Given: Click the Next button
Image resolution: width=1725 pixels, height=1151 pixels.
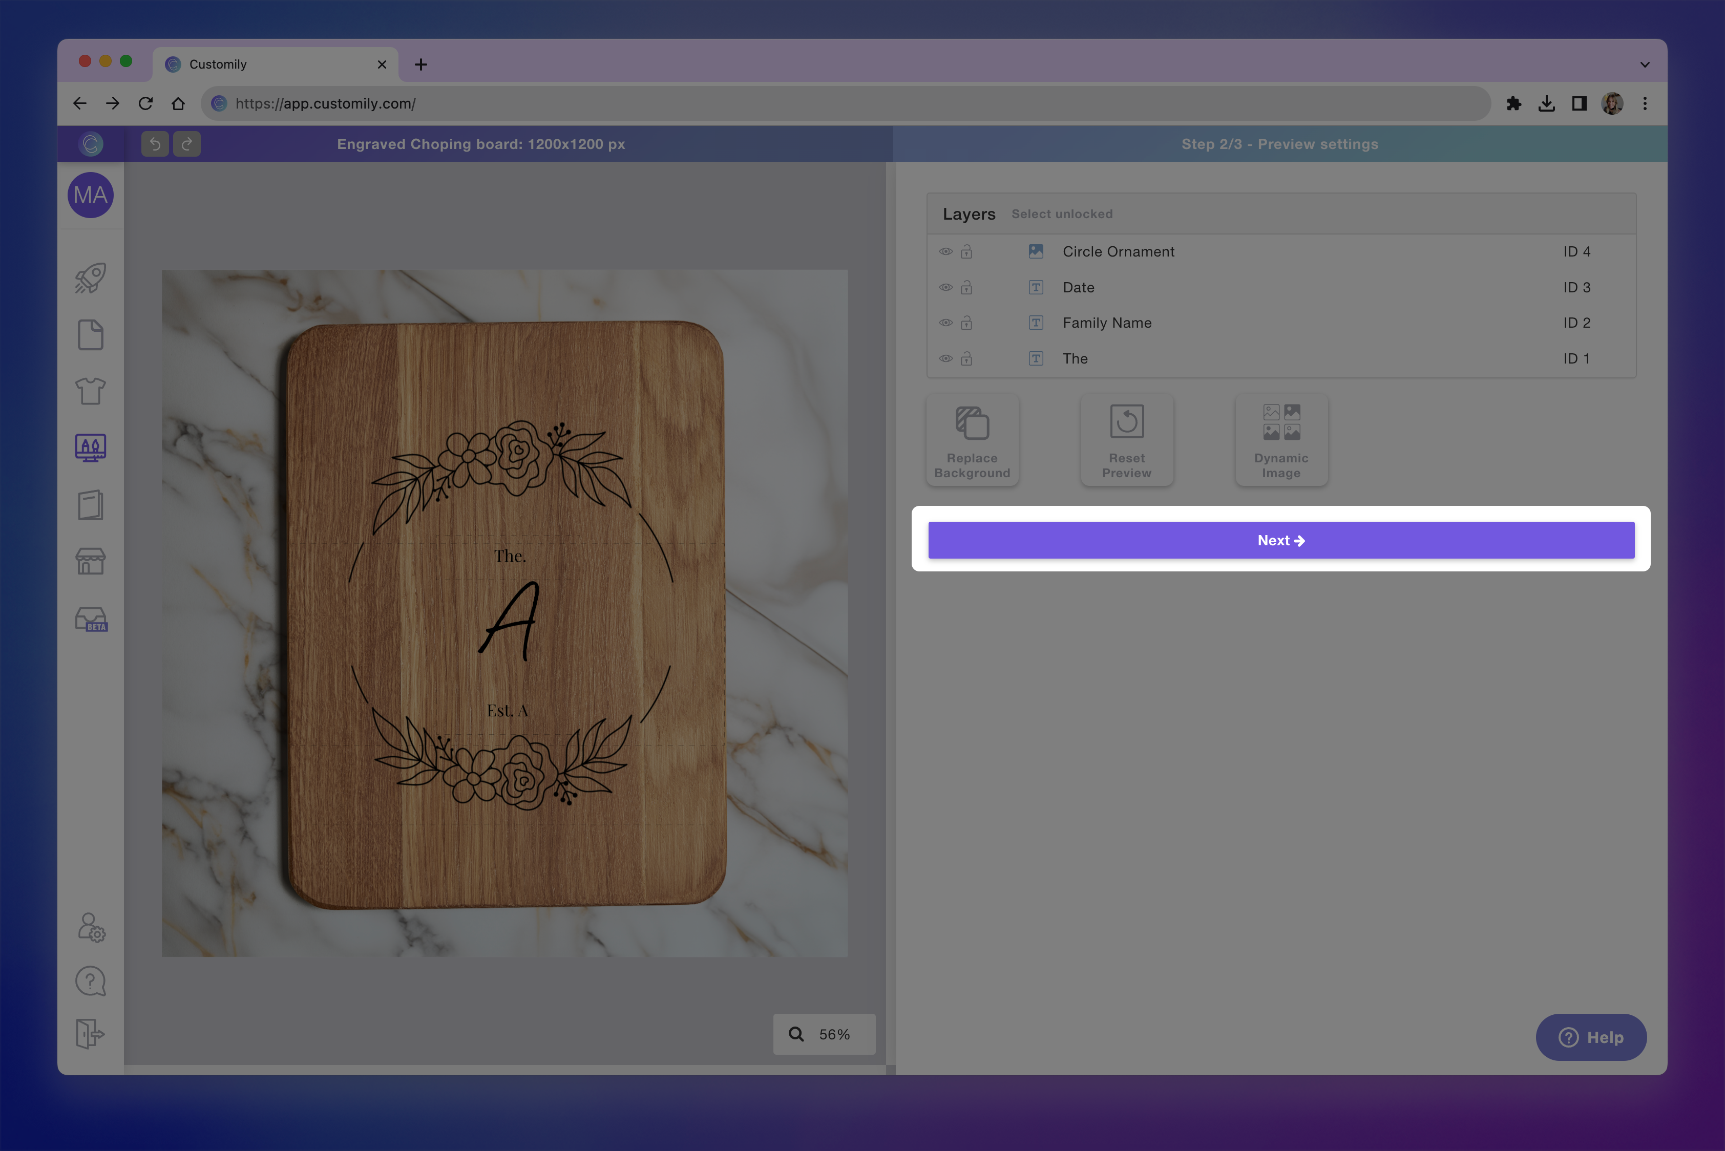Looking at the screenshot, I should [1281, 540].
